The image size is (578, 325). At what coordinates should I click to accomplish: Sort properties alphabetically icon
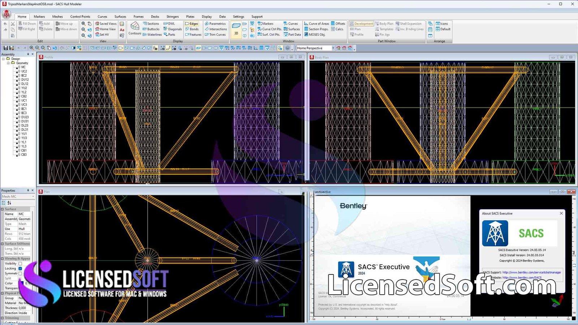pos(9,203)
